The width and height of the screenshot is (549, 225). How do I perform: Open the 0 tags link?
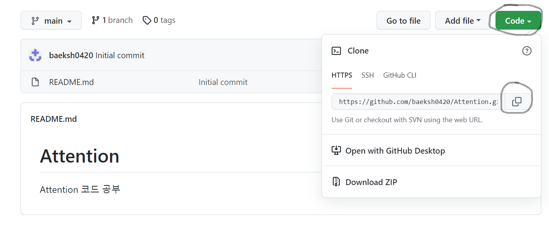(x=159, y=20)
